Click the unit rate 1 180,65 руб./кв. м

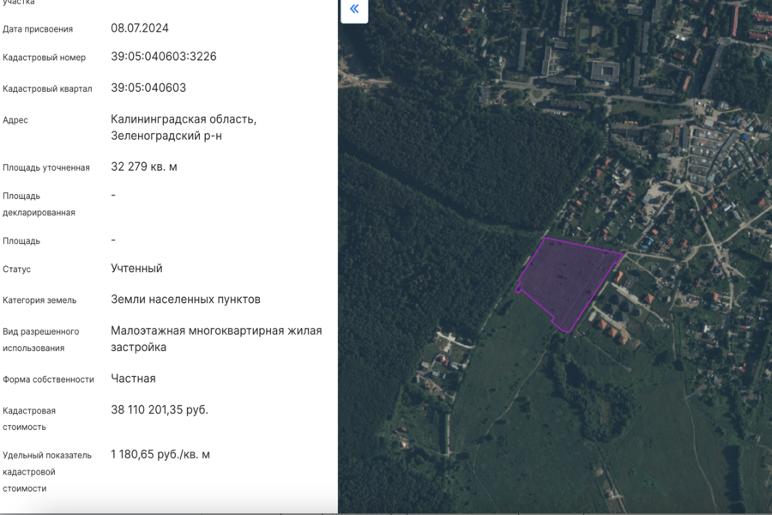[x=160, y=454]
